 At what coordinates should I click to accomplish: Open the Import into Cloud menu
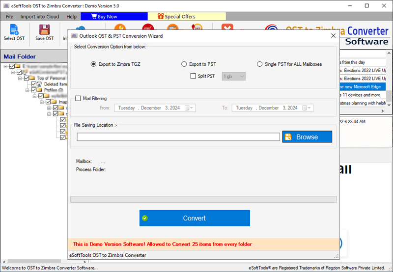click(x=40, y=17)
